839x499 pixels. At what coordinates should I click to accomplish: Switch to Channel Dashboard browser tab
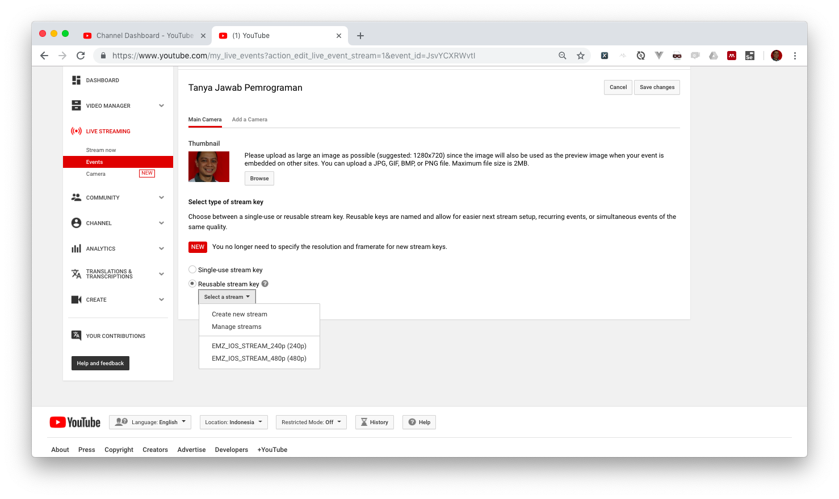[x=144, y=36]
